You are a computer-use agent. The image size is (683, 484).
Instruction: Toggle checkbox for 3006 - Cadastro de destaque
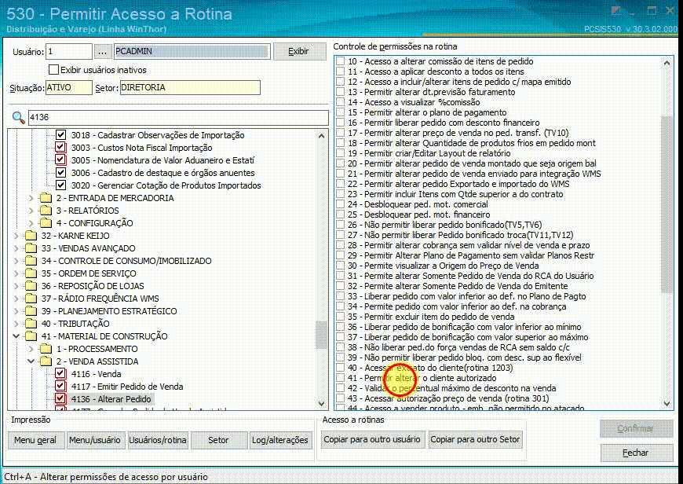pyautogui.click(x=60, y=173)
